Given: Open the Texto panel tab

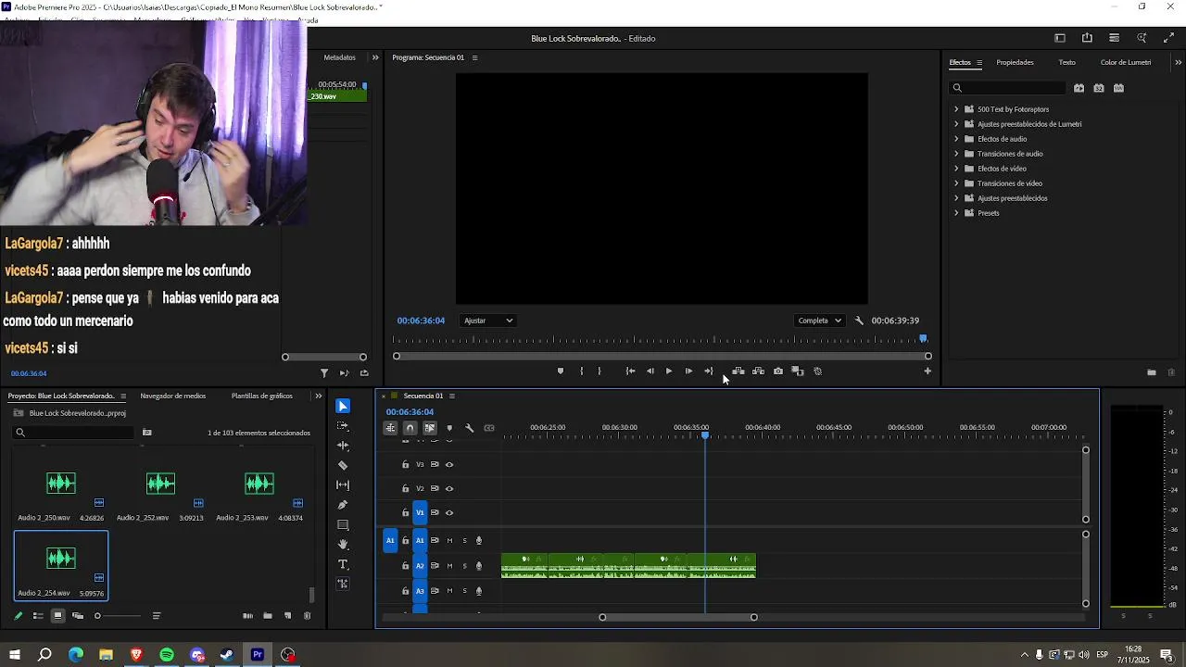Looking at the screenshot, I should coord(1067,63).
